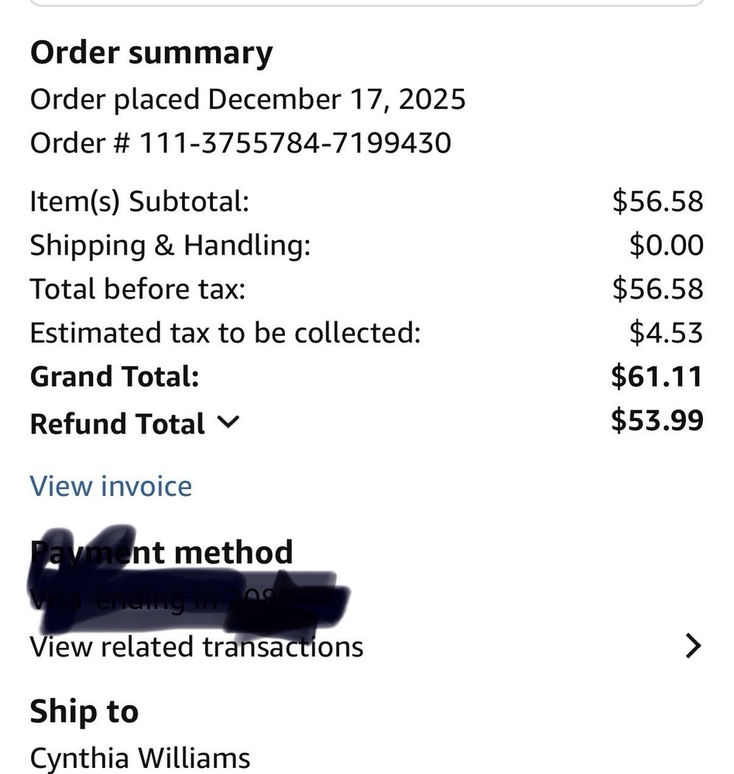Click the Ship to heading

[84, 712]
